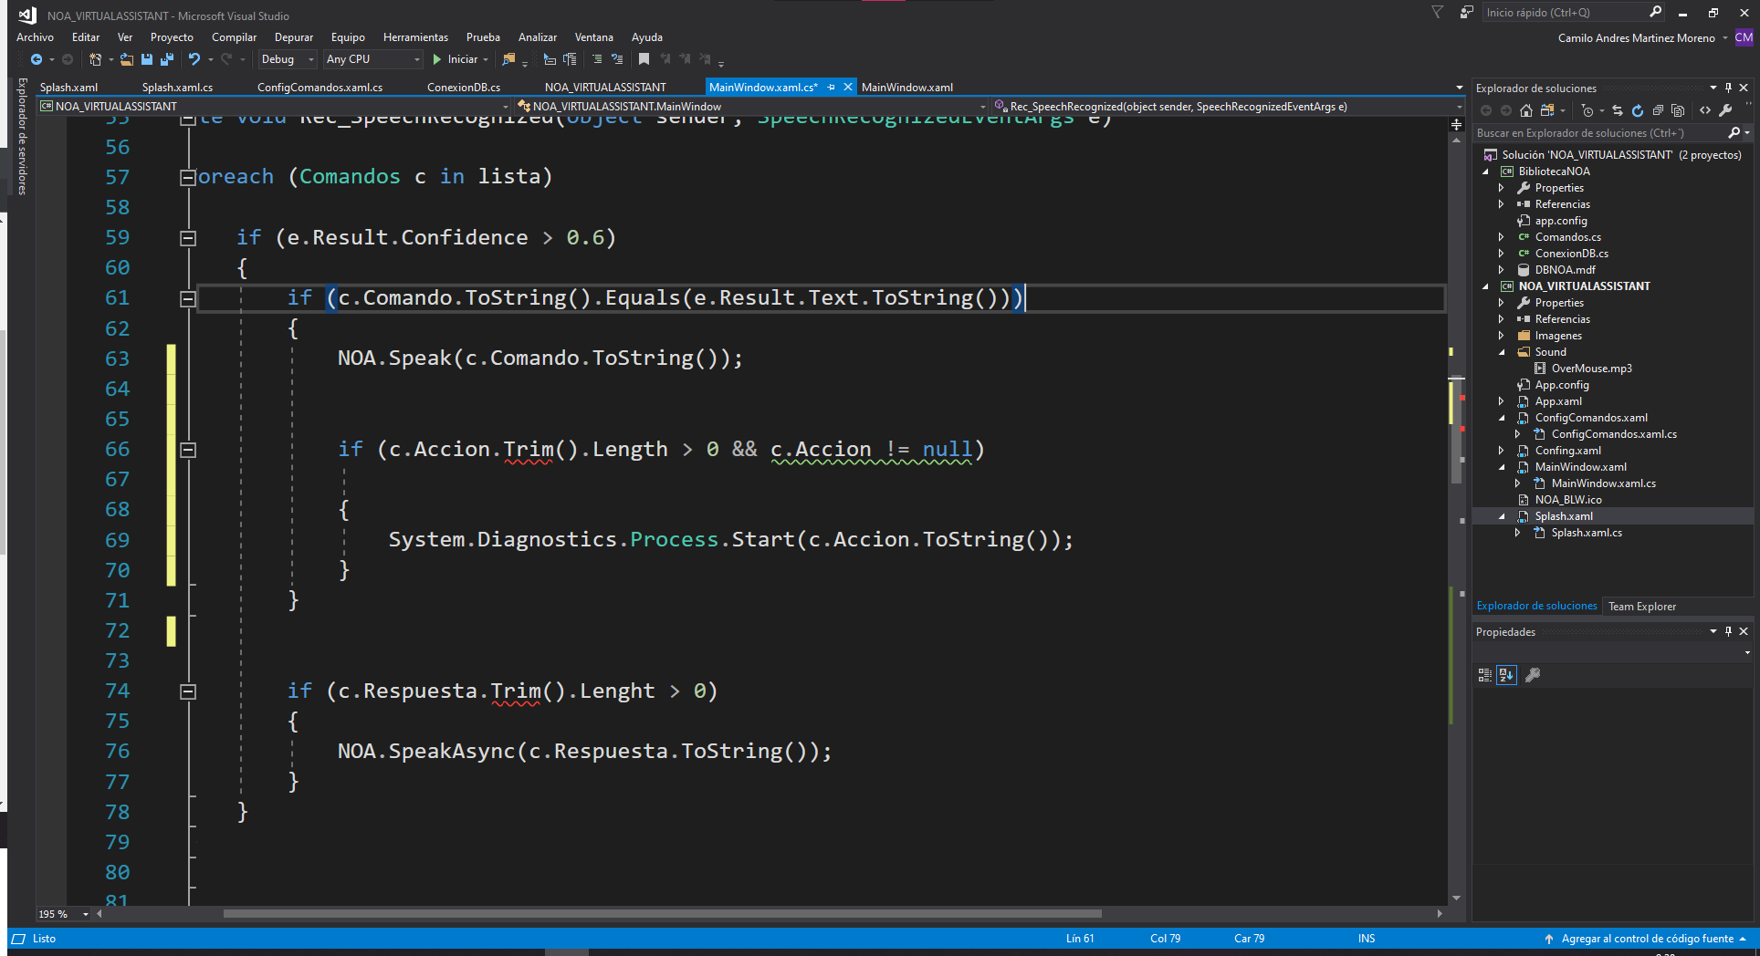The image size is (1760, 956).
Task: Open the Any CPU platform dropdown
Action: [373, 59]
